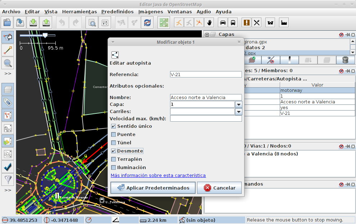Expand the Carriles combo box arrow
356x224 pixels.
(x=238, y=112)
